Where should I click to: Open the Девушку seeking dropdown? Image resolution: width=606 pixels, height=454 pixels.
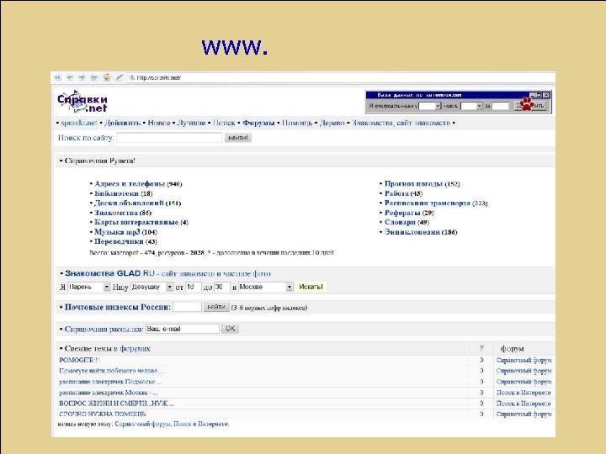(x=151, y=287)
